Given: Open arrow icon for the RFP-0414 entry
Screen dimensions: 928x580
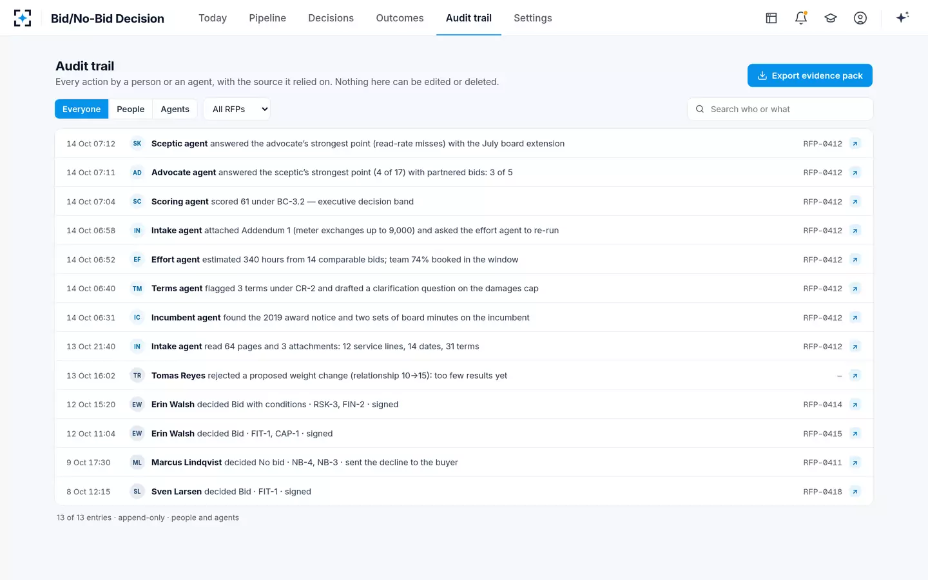Looking at the screenshot, I should tap(855, 405).
